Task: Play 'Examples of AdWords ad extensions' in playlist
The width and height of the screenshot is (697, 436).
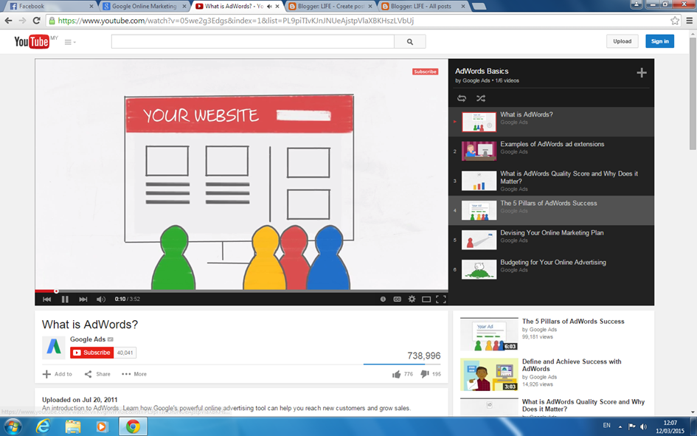Action: 551,151
